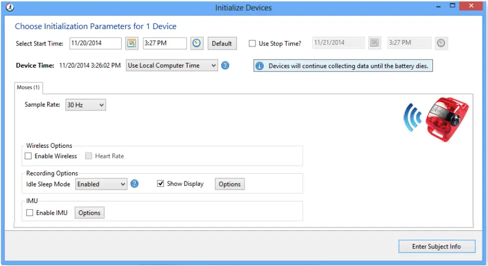Expand the Sample Rate 30 Hz dropdown
488x266 pixels.
pos(86,105)
